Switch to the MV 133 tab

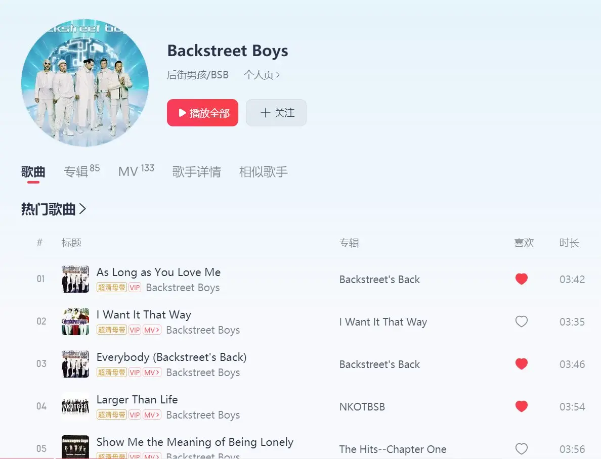136,171
